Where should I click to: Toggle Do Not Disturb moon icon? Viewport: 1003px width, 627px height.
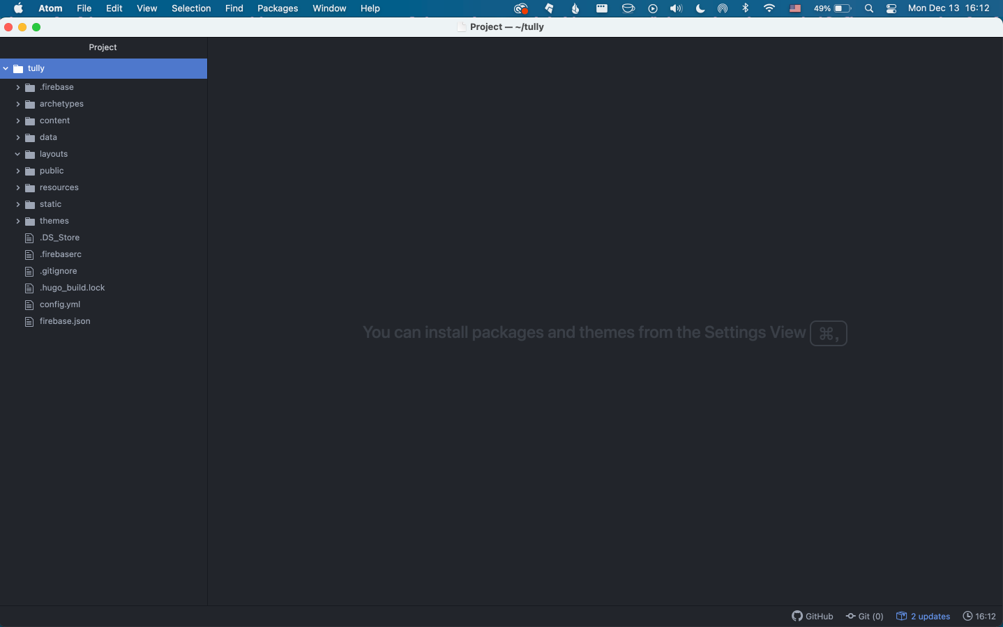pos(700,8)
